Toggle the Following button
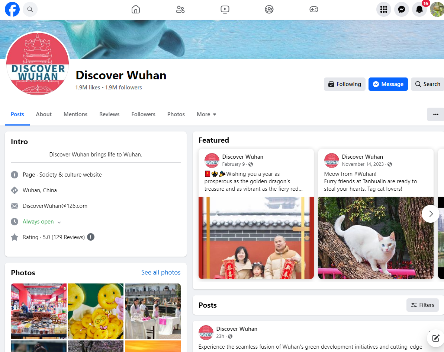The width and height of the screenshot is (444, 352). (x=345, y=84)
